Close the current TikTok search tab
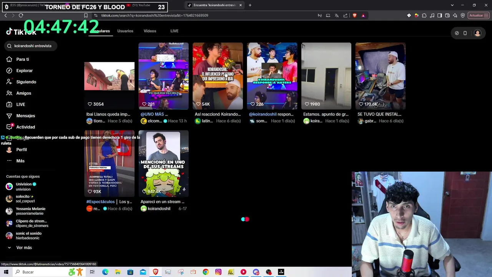The width and height of the screenshot is (492, 277). coord(241,5)
